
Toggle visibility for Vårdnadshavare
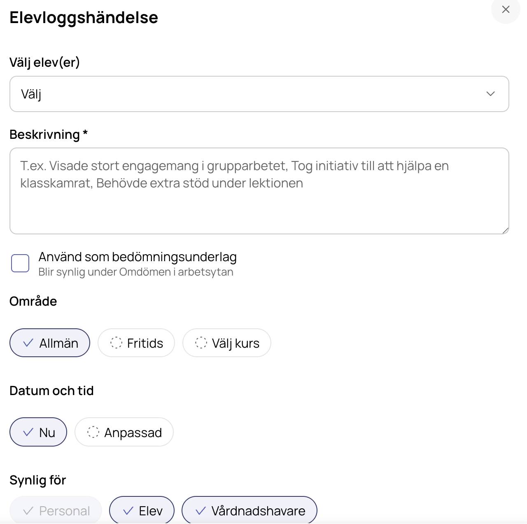pyautogui.click(x=250, y=510)
